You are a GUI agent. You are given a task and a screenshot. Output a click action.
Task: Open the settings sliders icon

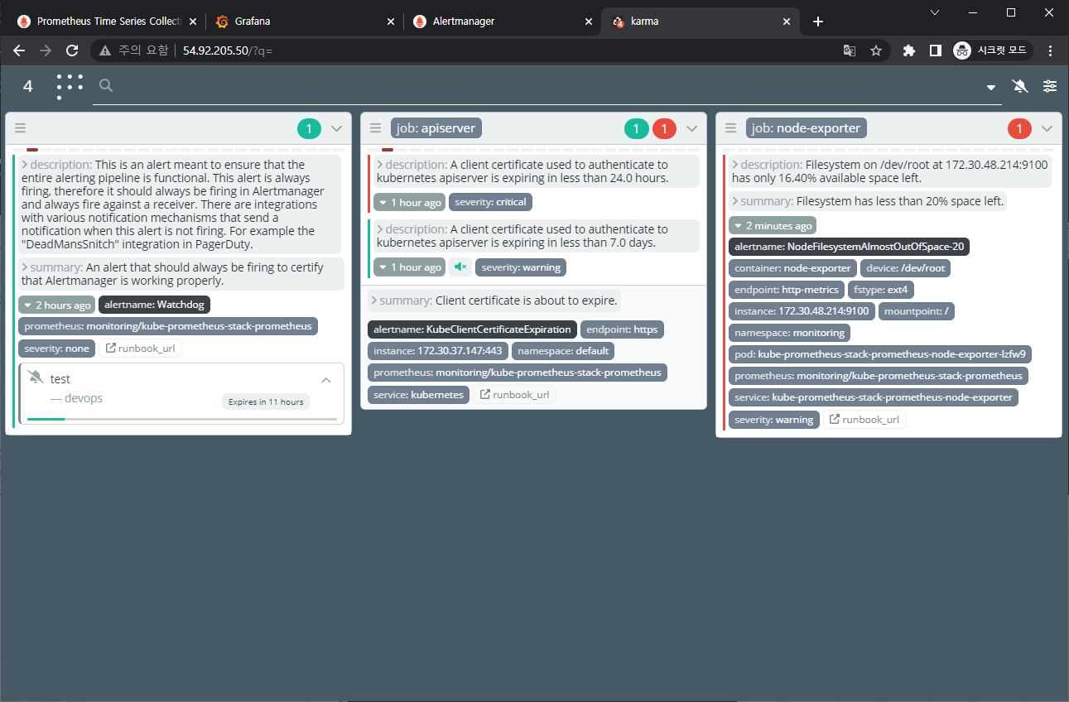1050,86
